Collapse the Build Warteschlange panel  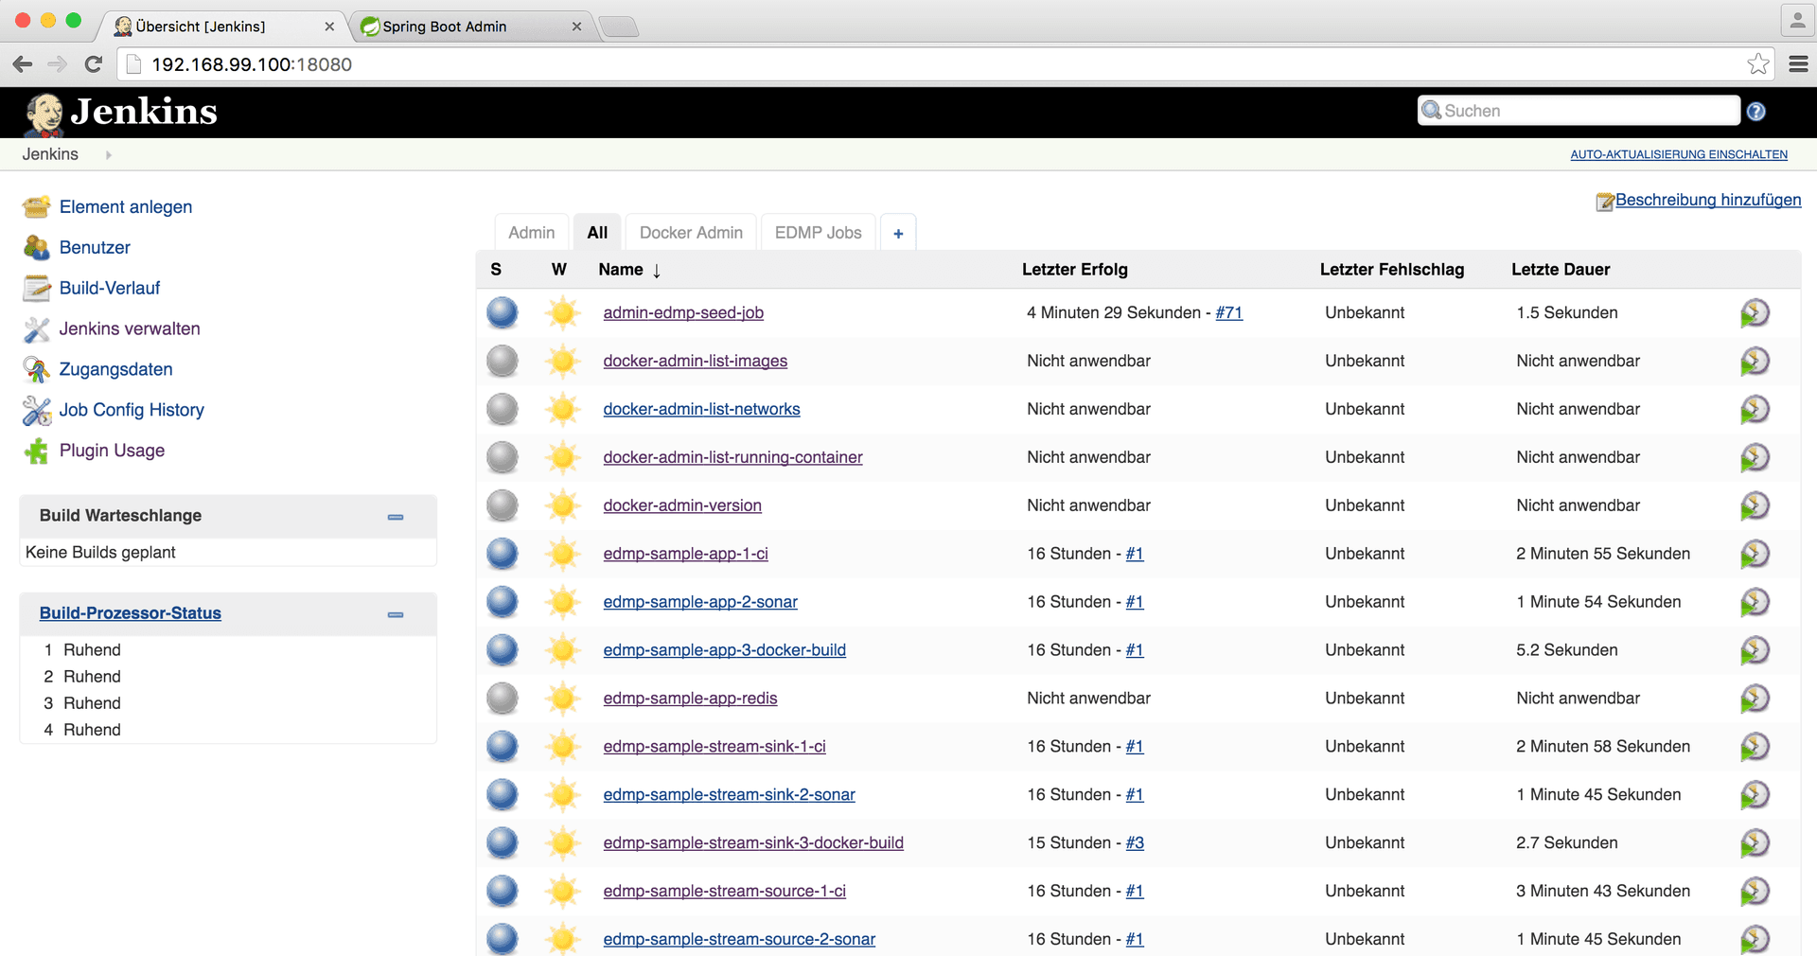[x=396, y=517]
